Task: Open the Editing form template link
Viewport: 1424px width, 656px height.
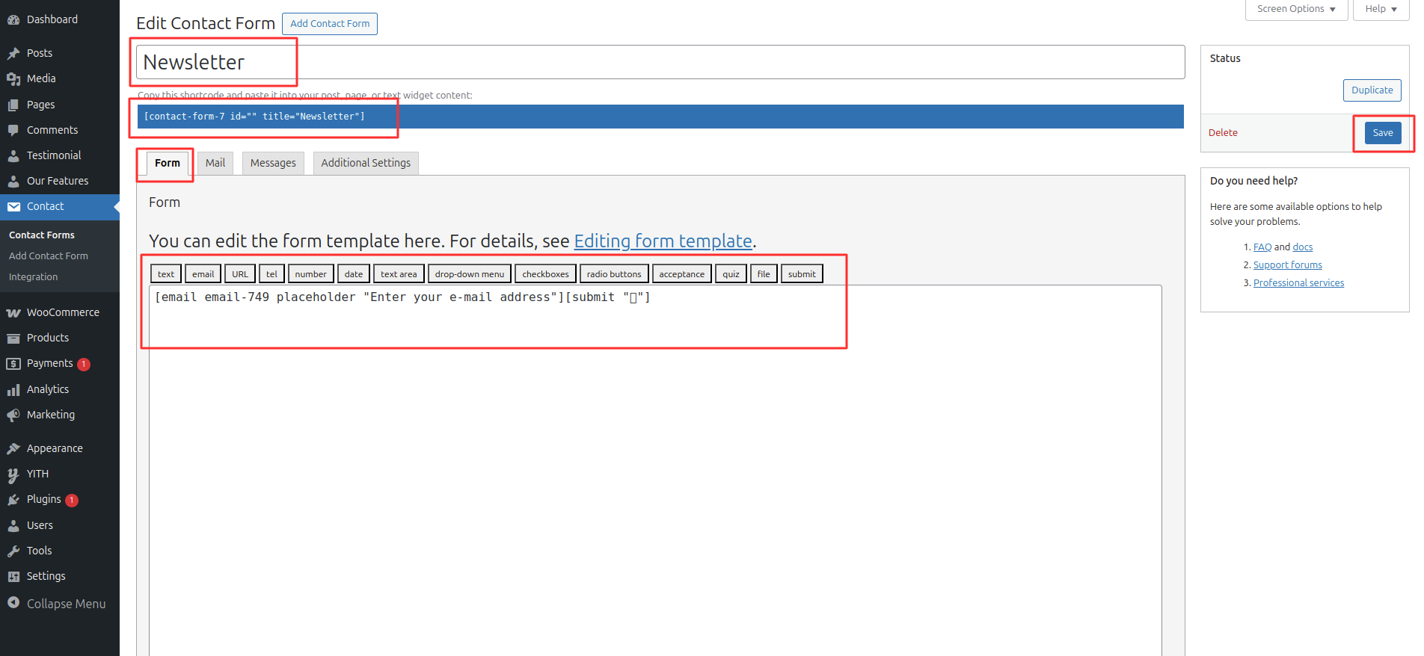Action: point(663,241)
